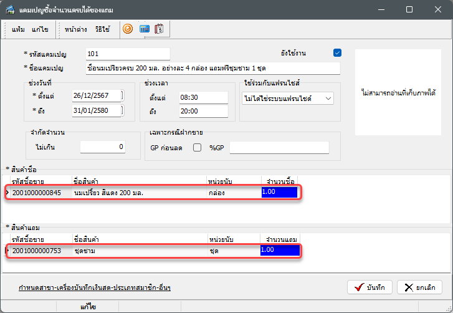Click the orange circular toolbar icon
This screenshot has height=313, width=453.
click(x=128, y=29)
